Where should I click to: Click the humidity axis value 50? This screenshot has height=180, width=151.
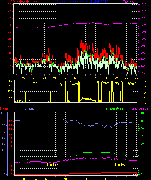[4, 144]
